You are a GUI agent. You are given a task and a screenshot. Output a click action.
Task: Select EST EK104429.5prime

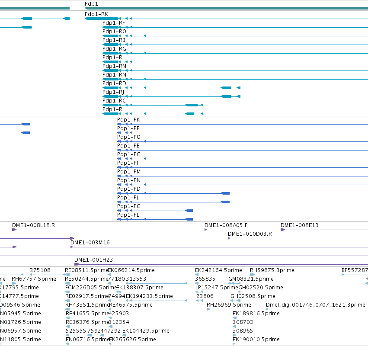pos(146,331)
